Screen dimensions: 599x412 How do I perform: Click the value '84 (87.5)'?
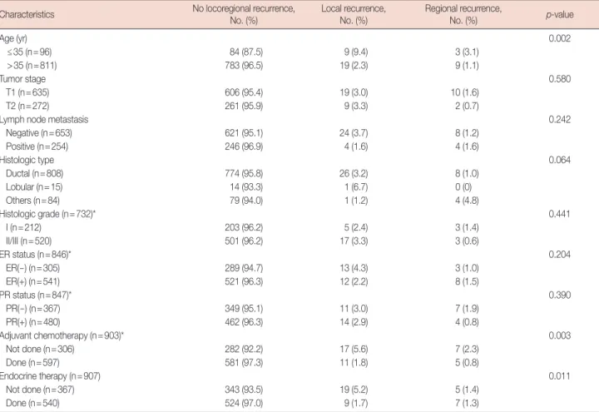tap(246, 52)
